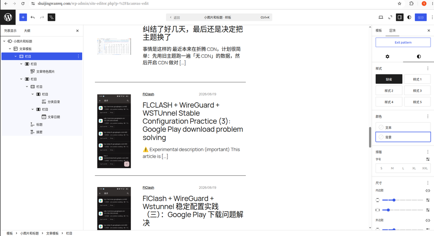Open the 尺寸 section options menu
434x236 pixels.
(x=428, y=183)
